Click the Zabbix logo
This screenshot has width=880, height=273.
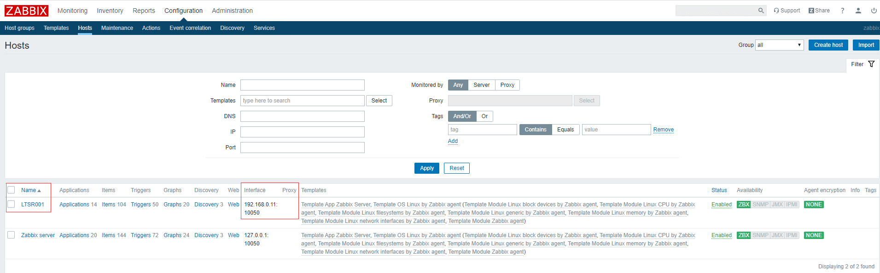(x=26, y=11)
